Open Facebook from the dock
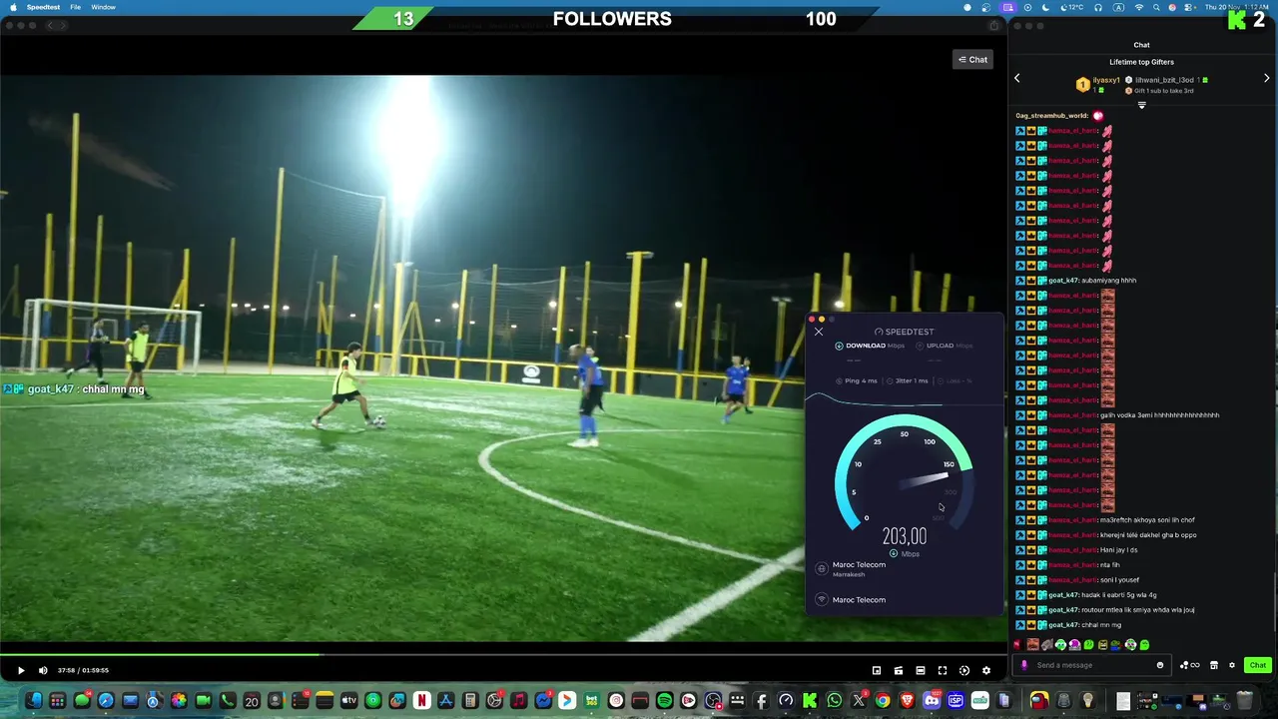 762,701
